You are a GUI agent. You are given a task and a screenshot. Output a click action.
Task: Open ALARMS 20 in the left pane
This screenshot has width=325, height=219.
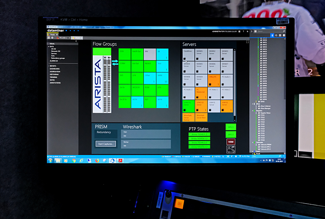(54, 61)
